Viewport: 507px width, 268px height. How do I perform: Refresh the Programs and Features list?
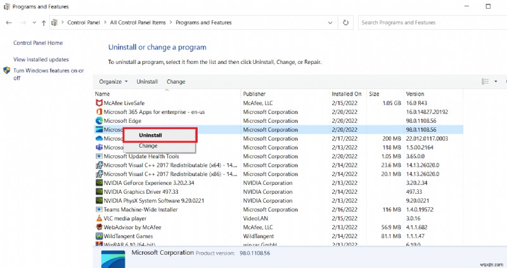[345, 23]
